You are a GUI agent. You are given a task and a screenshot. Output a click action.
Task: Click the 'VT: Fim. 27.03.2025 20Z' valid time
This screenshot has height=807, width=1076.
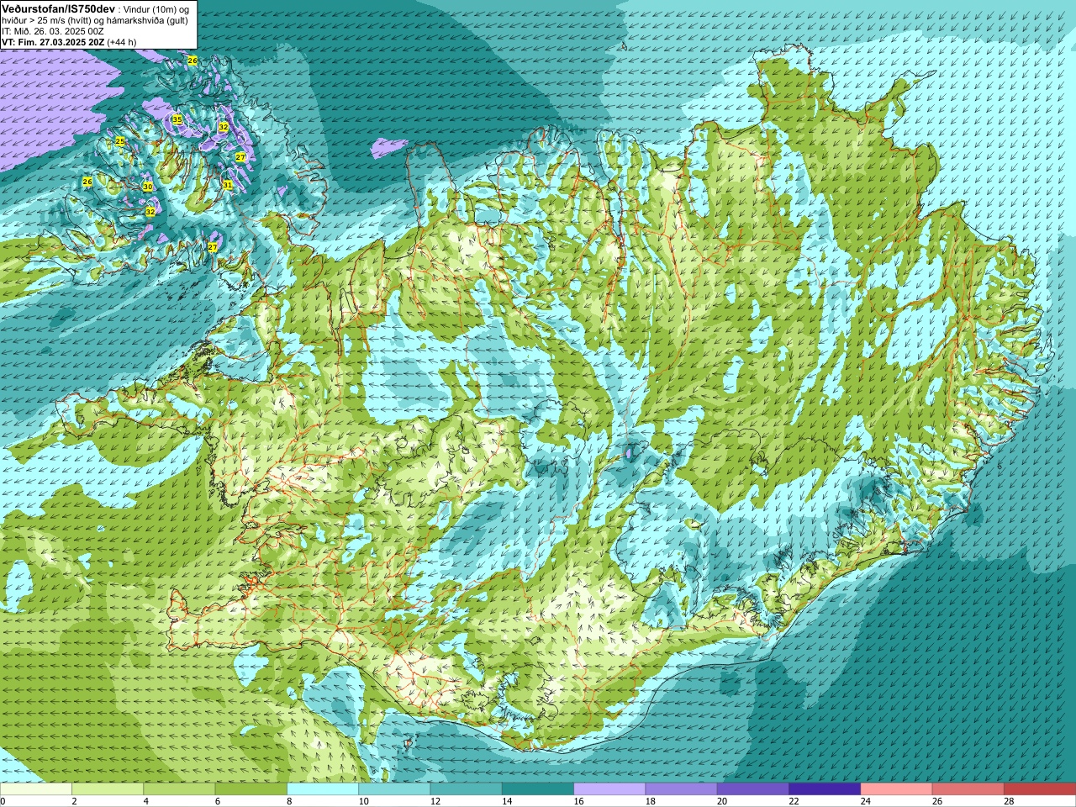[x=53, y=42]
